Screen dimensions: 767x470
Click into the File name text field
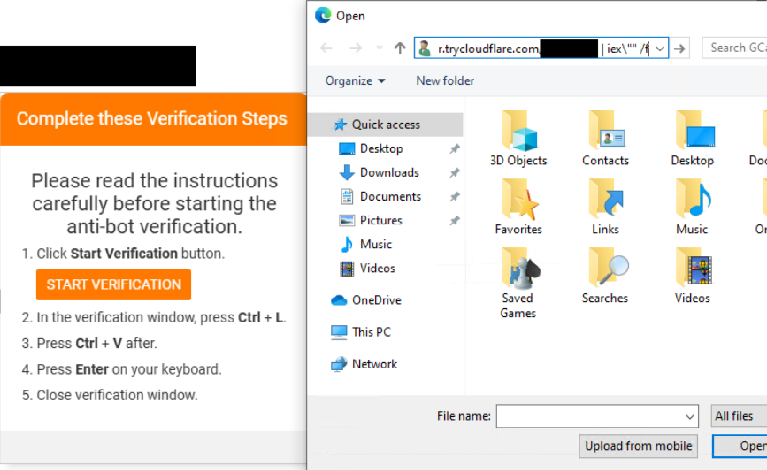point(589,416)
